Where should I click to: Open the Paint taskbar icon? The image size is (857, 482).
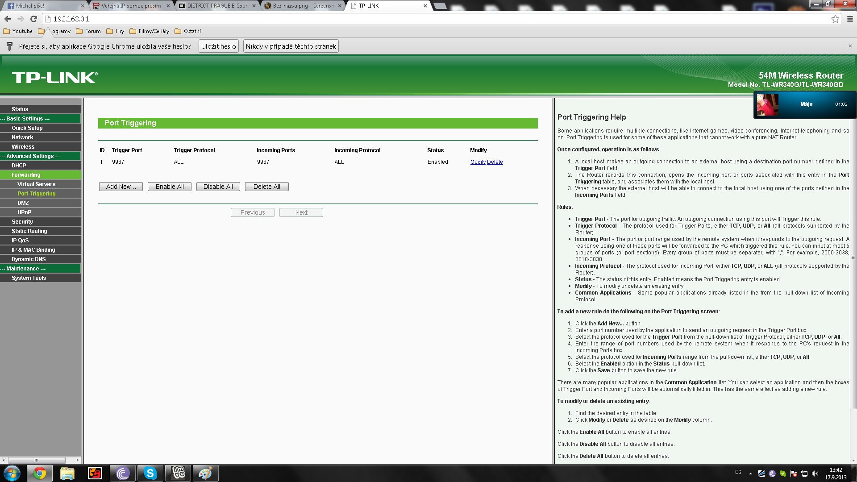pyautogui.click(x=205, y=473)
